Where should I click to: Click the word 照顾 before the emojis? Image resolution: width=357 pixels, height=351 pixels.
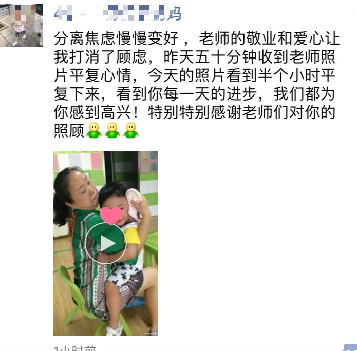point(69,130)
